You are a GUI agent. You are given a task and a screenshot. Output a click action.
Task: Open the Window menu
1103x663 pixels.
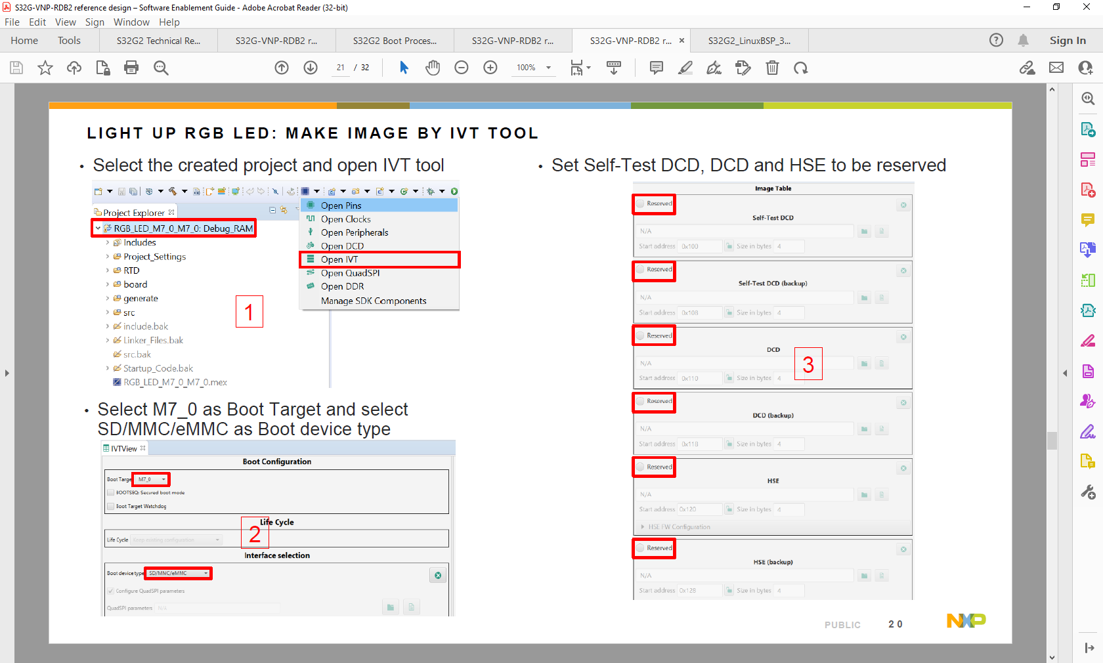point(131,22)
